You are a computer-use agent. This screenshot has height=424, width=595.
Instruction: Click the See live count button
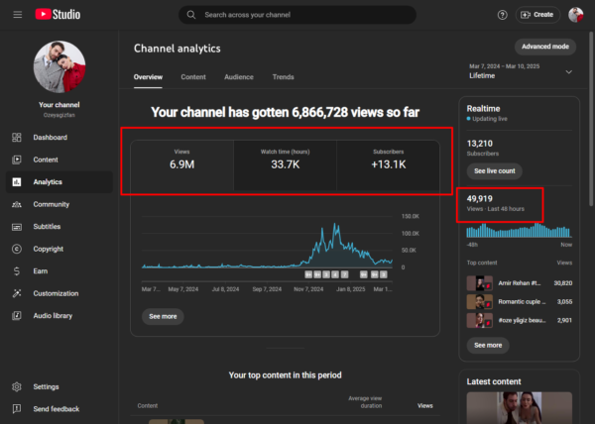tap(492, 171)
